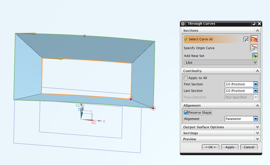Click the Cancel button

(x=249, y=147)
